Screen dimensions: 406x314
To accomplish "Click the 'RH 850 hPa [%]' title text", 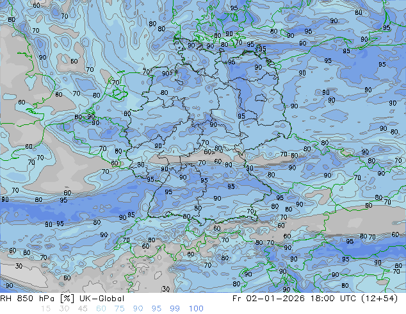I will point(37,299).
